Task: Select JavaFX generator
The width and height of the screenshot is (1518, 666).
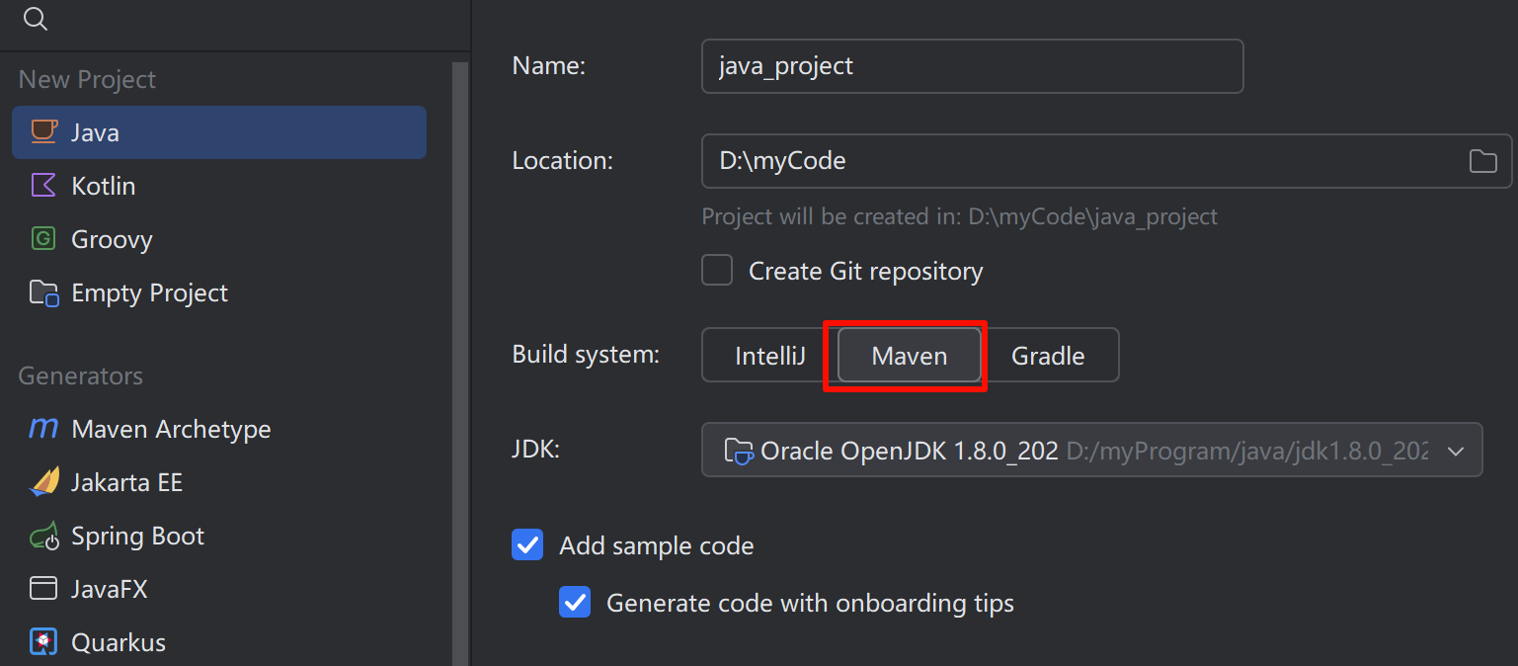Action: click(x=219, y=589)
